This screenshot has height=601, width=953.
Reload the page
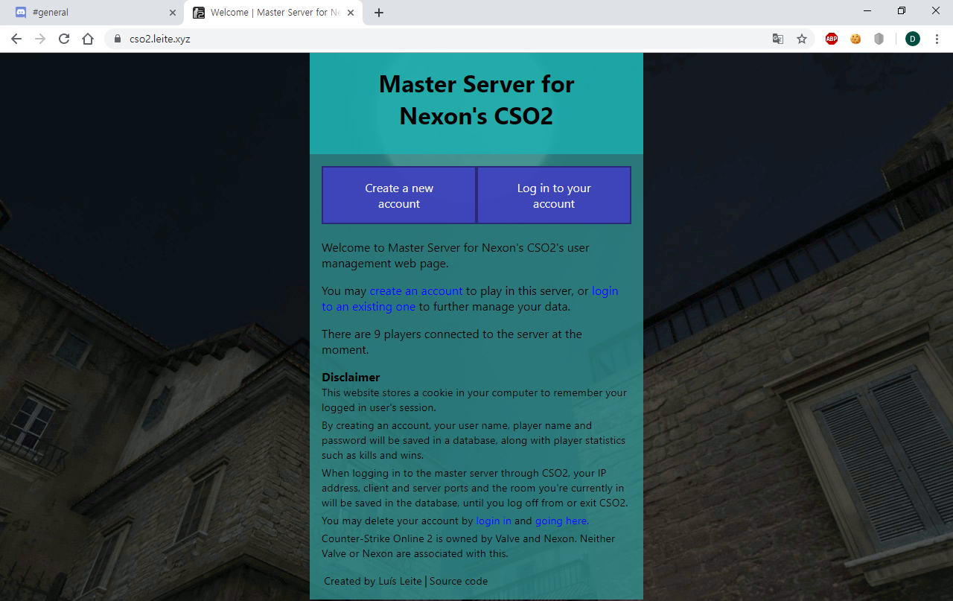coord(63,38)
